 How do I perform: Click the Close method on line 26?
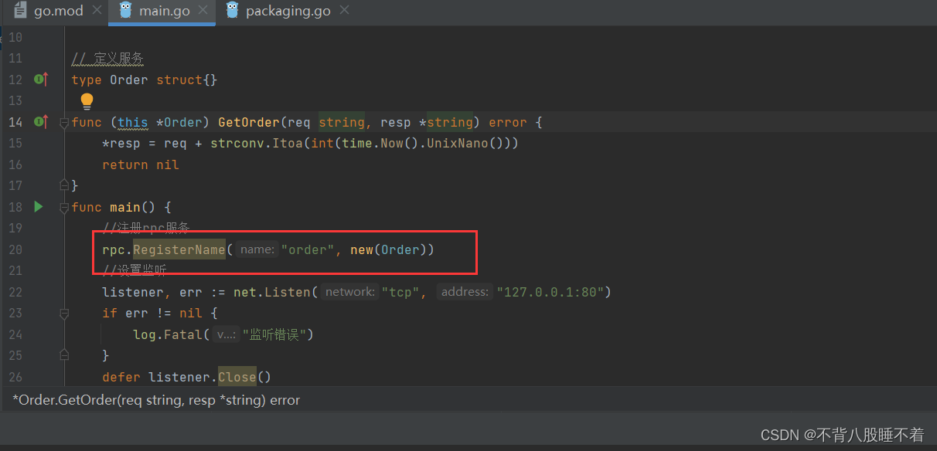tap(237, 377)
